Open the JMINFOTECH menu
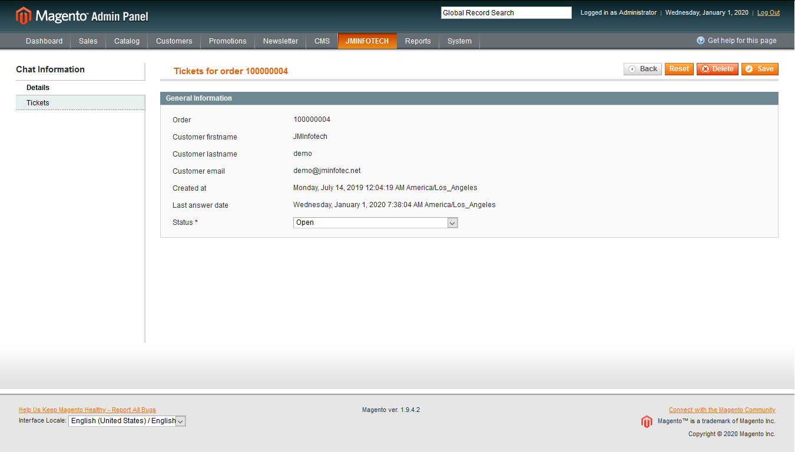This screenshot has width=795, height=452. point(367,41)
